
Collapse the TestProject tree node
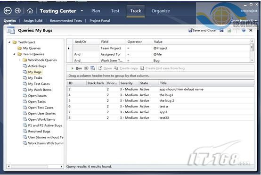(9, 42)
